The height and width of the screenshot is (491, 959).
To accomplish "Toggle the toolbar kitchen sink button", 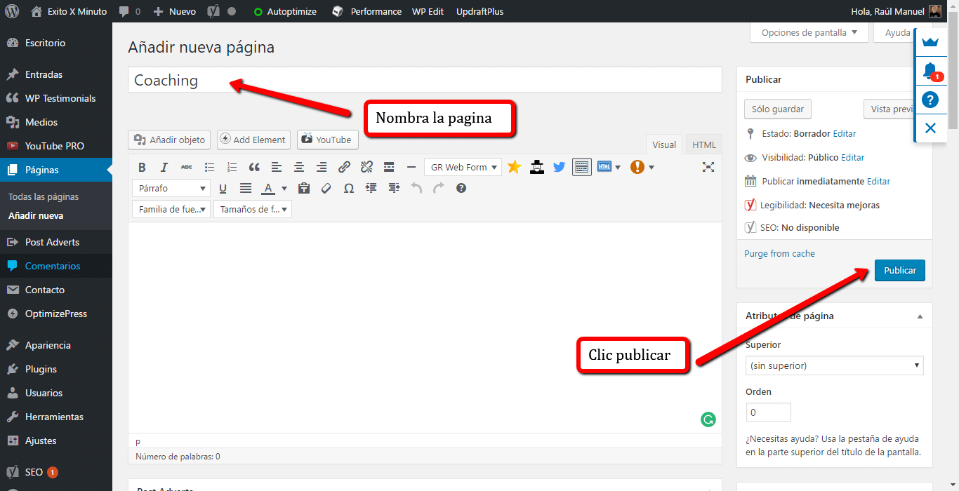I will coord(581,167).
